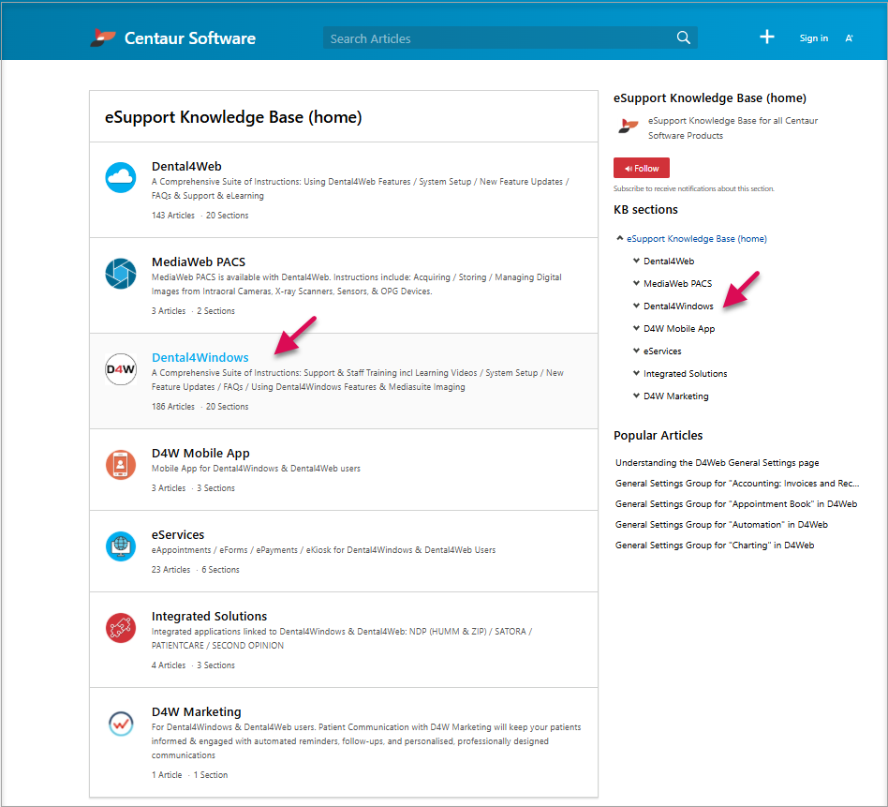
Task: Click the Dental4Web cloud icon
Action: 121,177
